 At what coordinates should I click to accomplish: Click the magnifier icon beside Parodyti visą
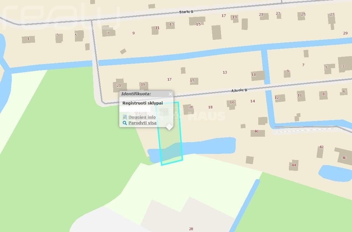[125, 123]
